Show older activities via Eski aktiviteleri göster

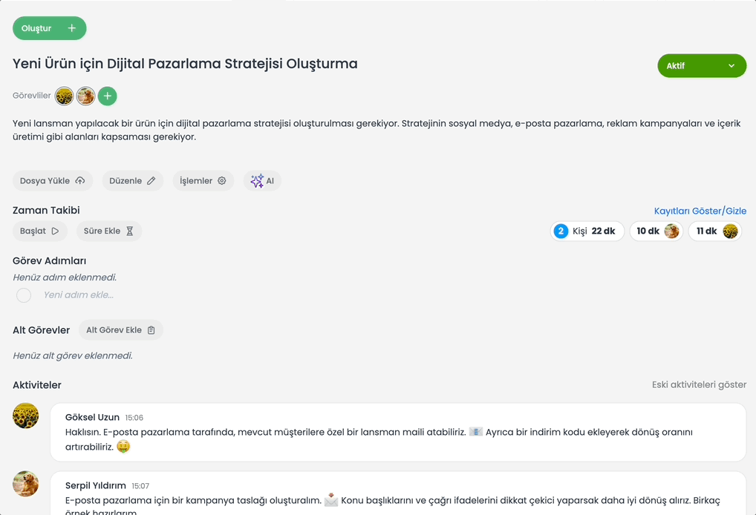(x=699, y=384)
